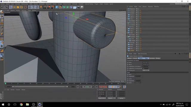This screenshot has height=107, width=191.
Task: Click the timeline preview range slider
Action: [x=40, y=87]
